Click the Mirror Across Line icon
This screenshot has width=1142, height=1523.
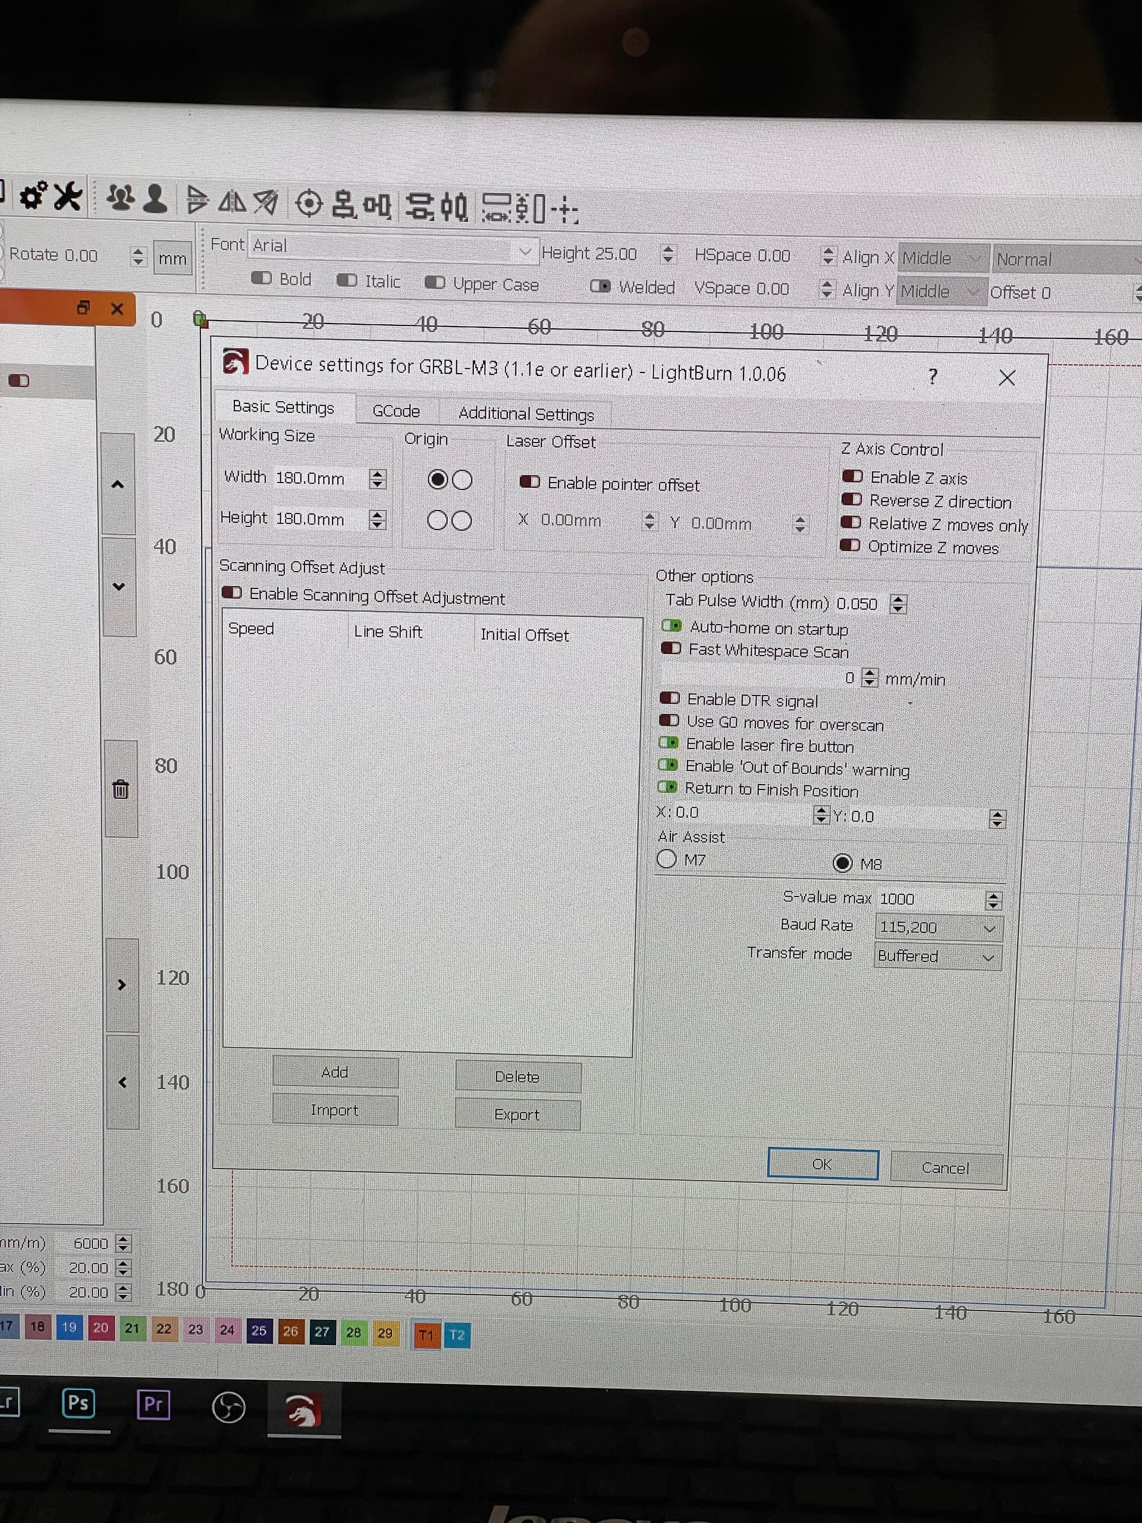click(266, 202)
